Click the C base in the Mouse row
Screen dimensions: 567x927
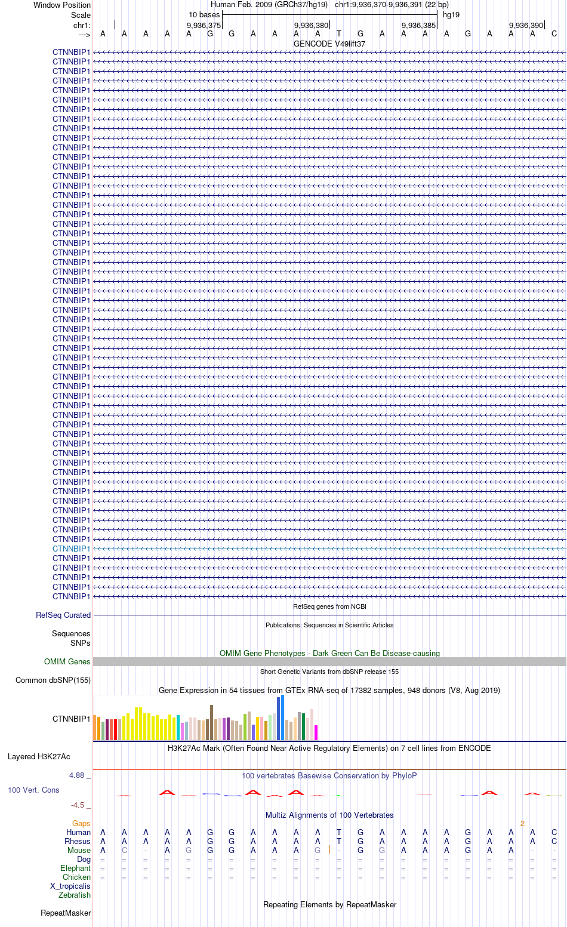124,850
